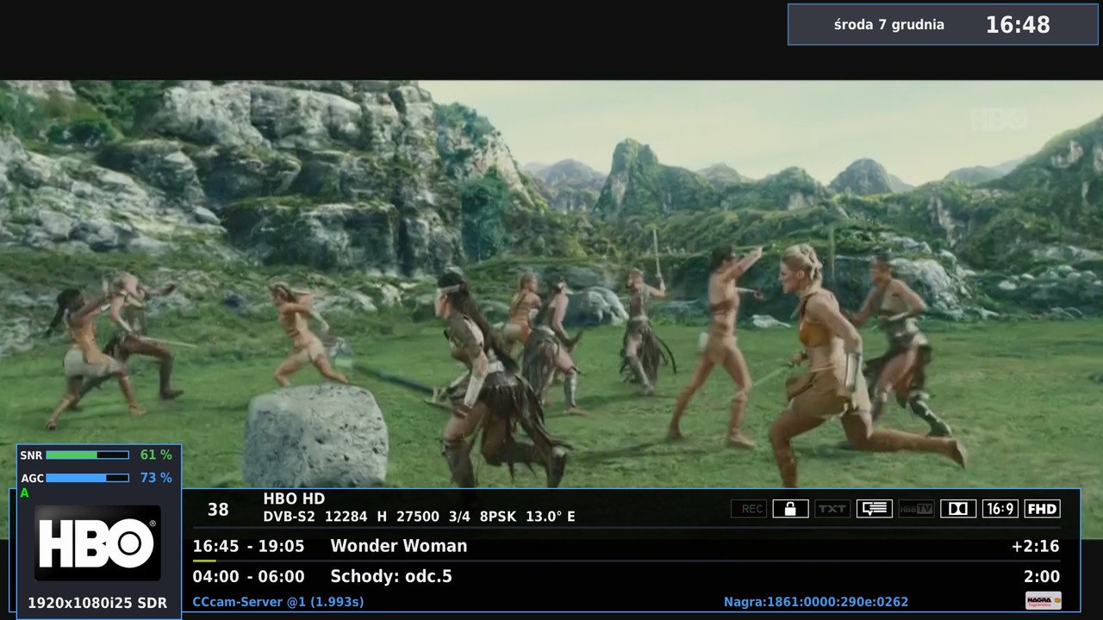Click the SNR signal level bar
Image resolution: width=1103 pixels, height=620 pixels.
pyautogui.click(x=87, y=455)
